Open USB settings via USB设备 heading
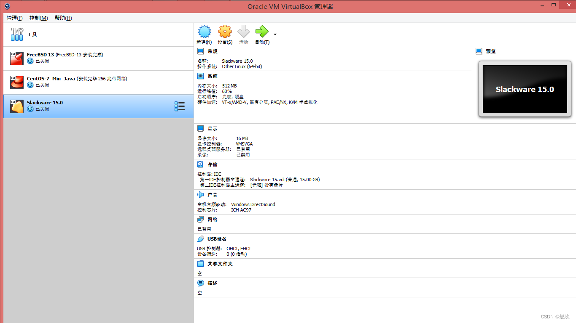576x323 pixels. pyautogui.click(x=217, y=239)
